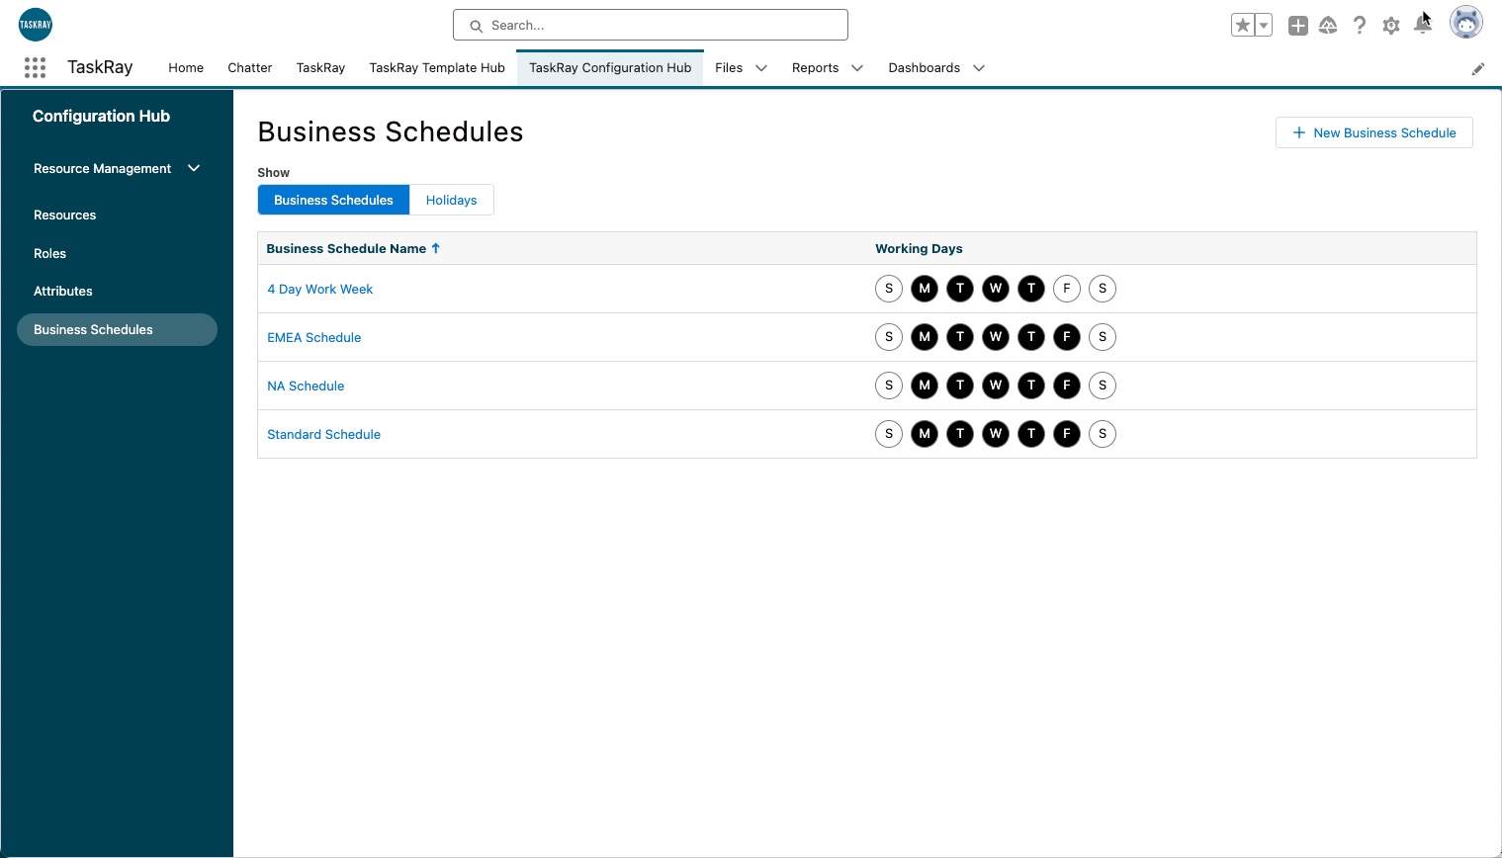Click the New Business Schedule button
Image resolution: width=1502 pixels, height=858 pixels.
pos(1373,132)
